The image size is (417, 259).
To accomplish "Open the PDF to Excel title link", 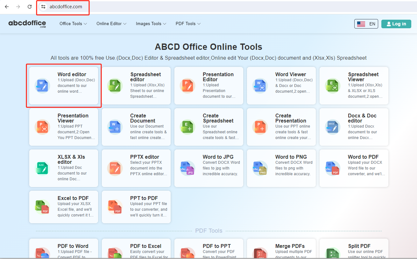I will click(146, 246).
